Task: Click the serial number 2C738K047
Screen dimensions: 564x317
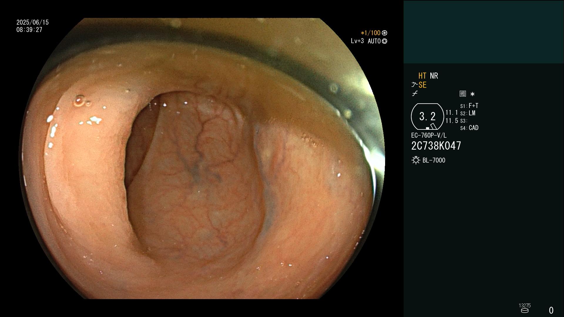Action: click(436, 146)
